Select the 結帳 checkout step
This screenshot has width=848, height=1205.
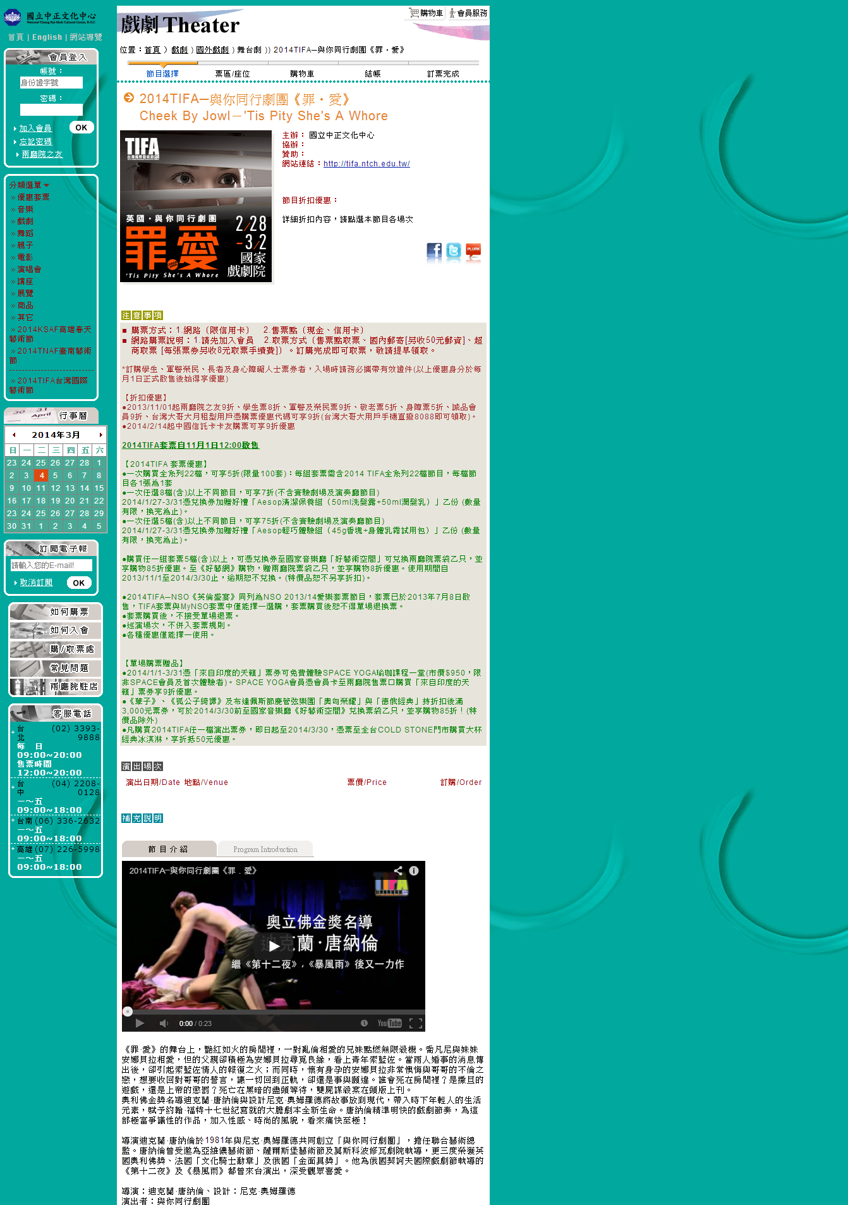373,74
